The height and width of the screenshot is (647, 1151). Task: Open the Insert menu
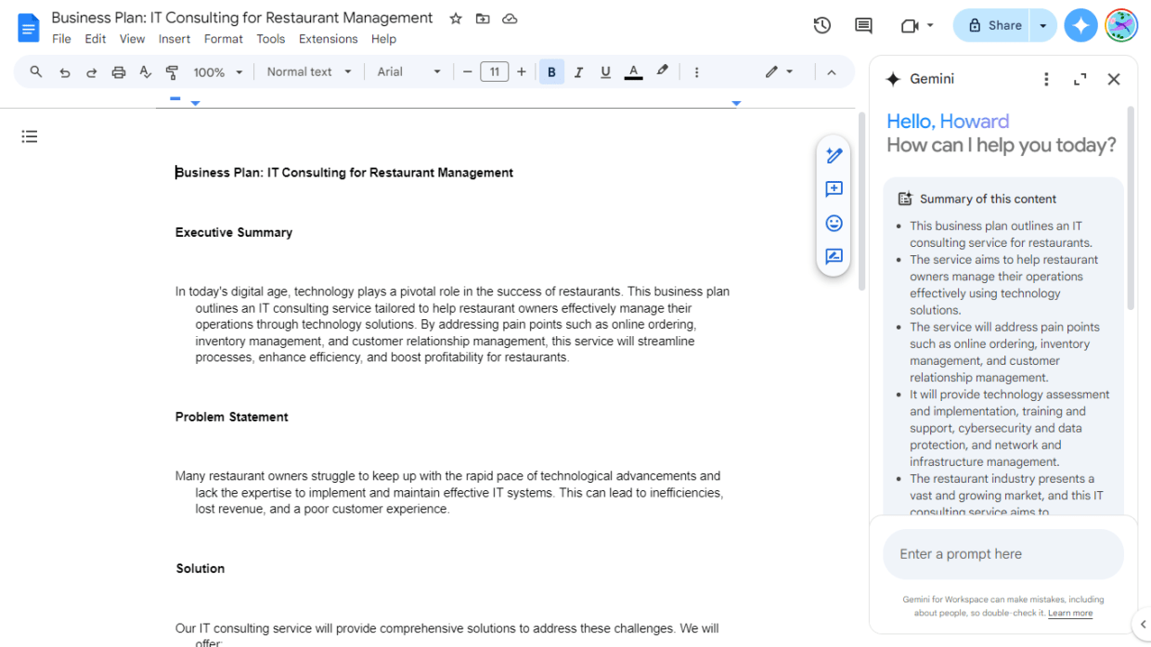(x=175, y=39)
